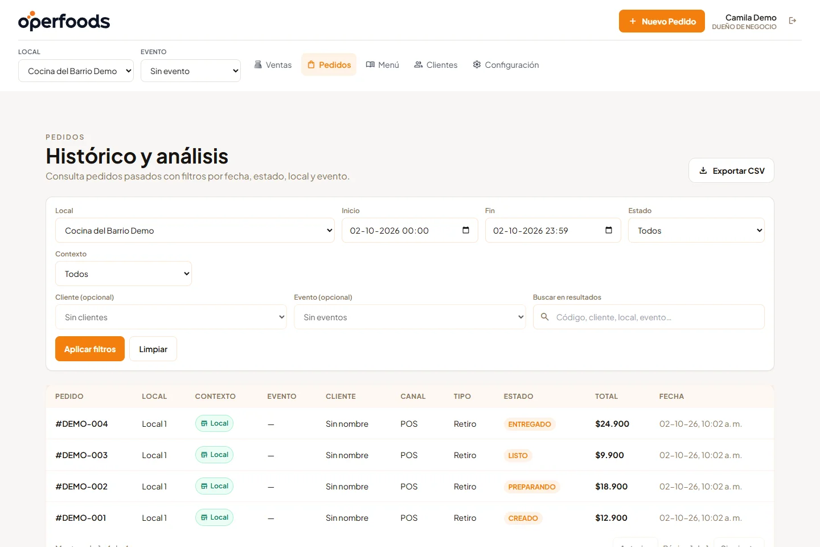Open the Estado dropdown set to Todos

click(696, 230)
